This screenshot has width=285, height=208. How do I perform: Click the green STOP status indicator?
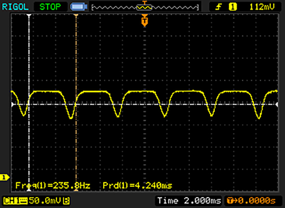50,7
